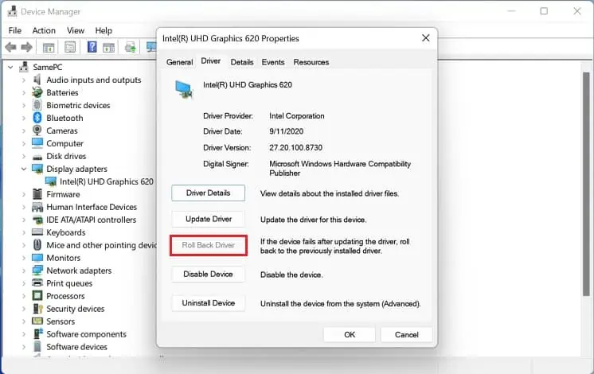Click the Processors chip icon

(37, 296)
